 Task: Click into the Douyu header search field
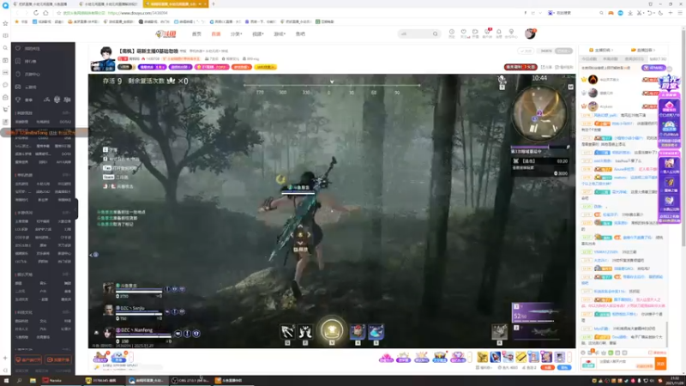point(415,33)
